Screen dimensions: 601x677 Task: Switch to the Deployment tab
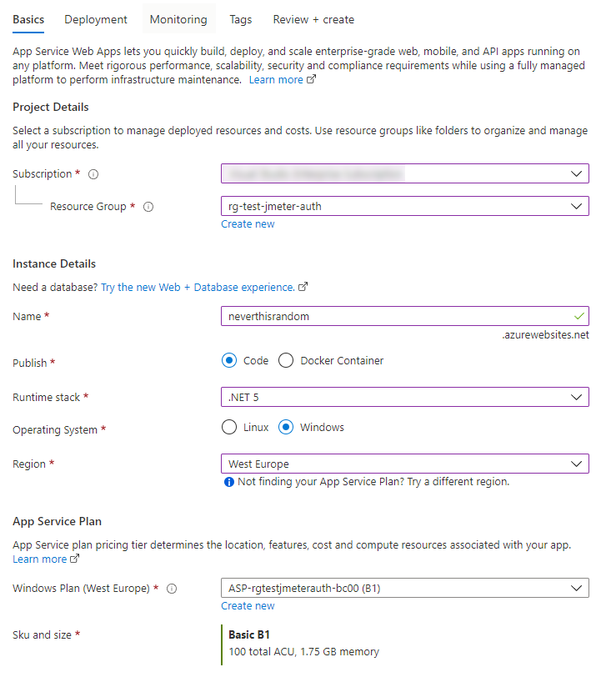tap(95, 18)
